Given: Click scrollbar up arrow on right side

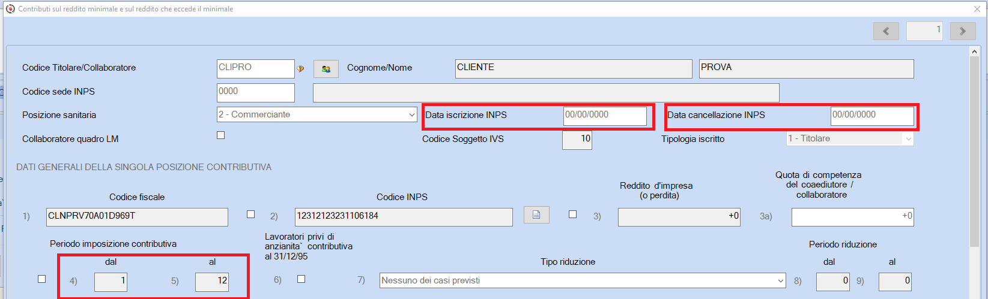Looking at the screenshot, I should (x=975, y=52).
